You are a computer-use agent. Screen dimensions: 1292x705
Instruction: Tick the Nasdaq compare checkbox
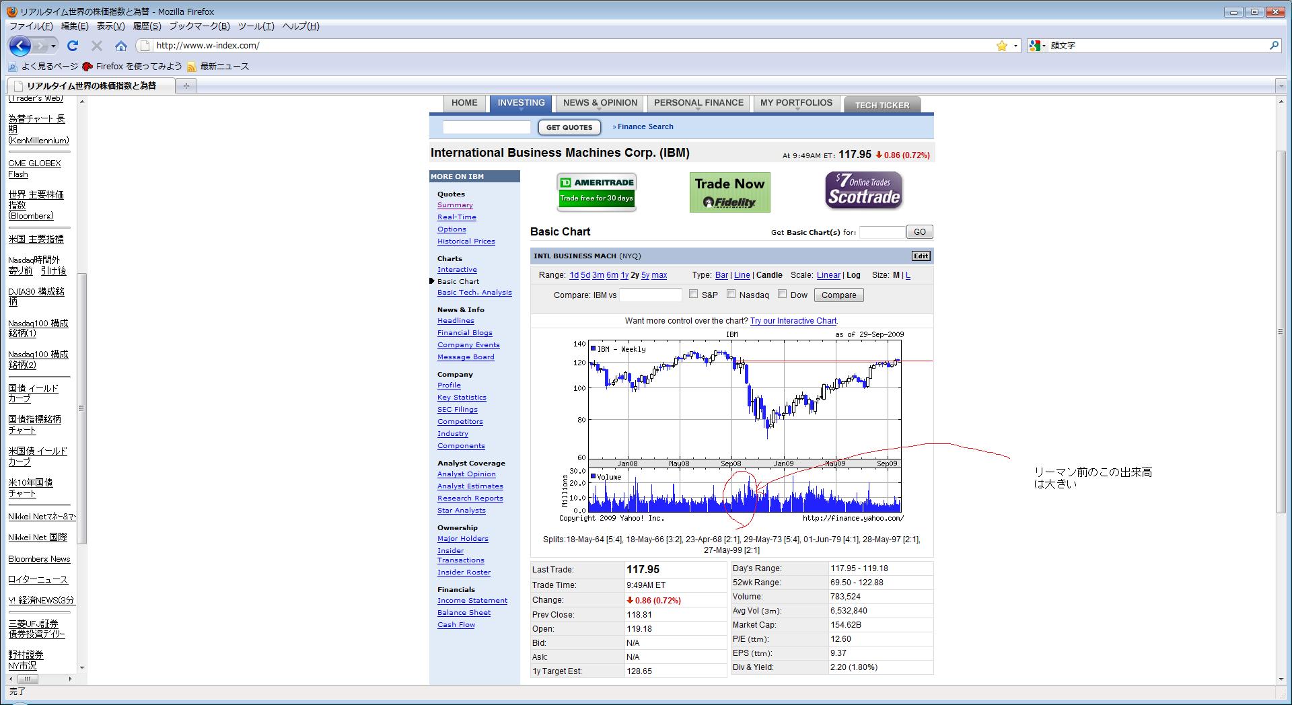(x=731, y=294)
